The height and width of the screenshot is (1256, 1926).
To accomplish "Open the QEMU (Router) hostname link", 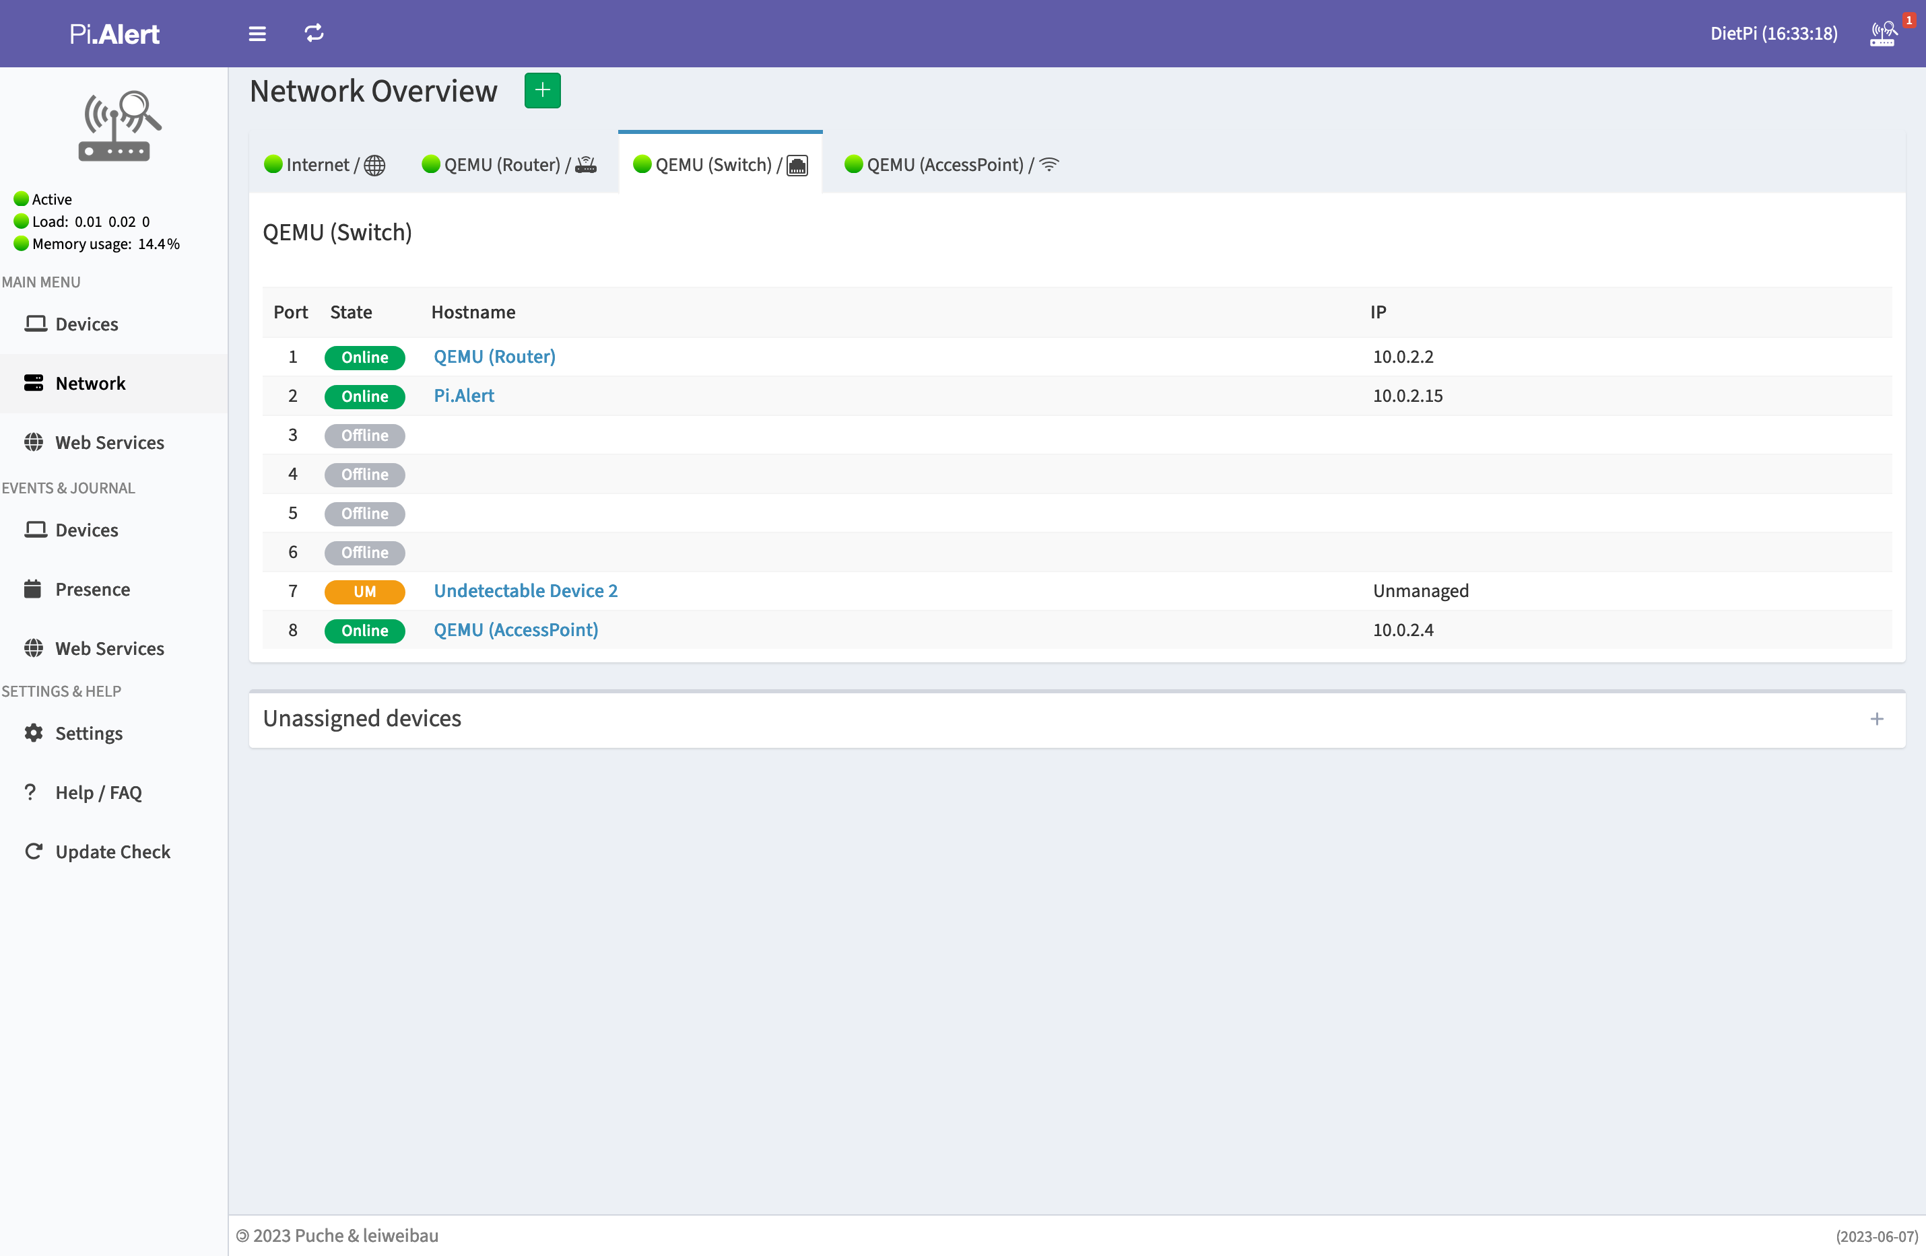I will coord(494,357).
